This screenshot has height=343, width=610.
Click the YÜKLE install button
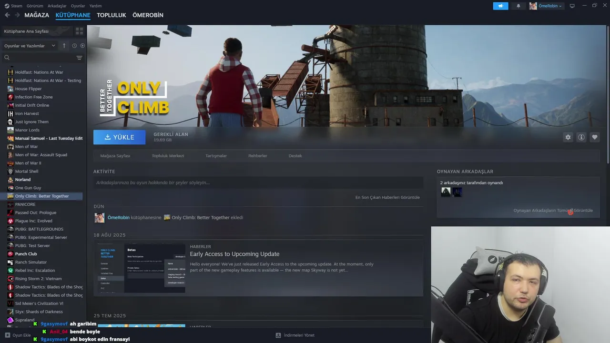119,137
